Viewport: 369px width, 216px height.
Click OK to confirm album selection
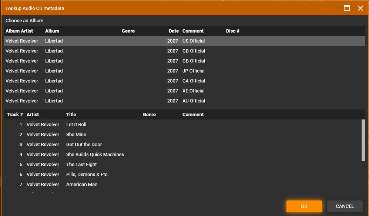[x=304, y=206]
